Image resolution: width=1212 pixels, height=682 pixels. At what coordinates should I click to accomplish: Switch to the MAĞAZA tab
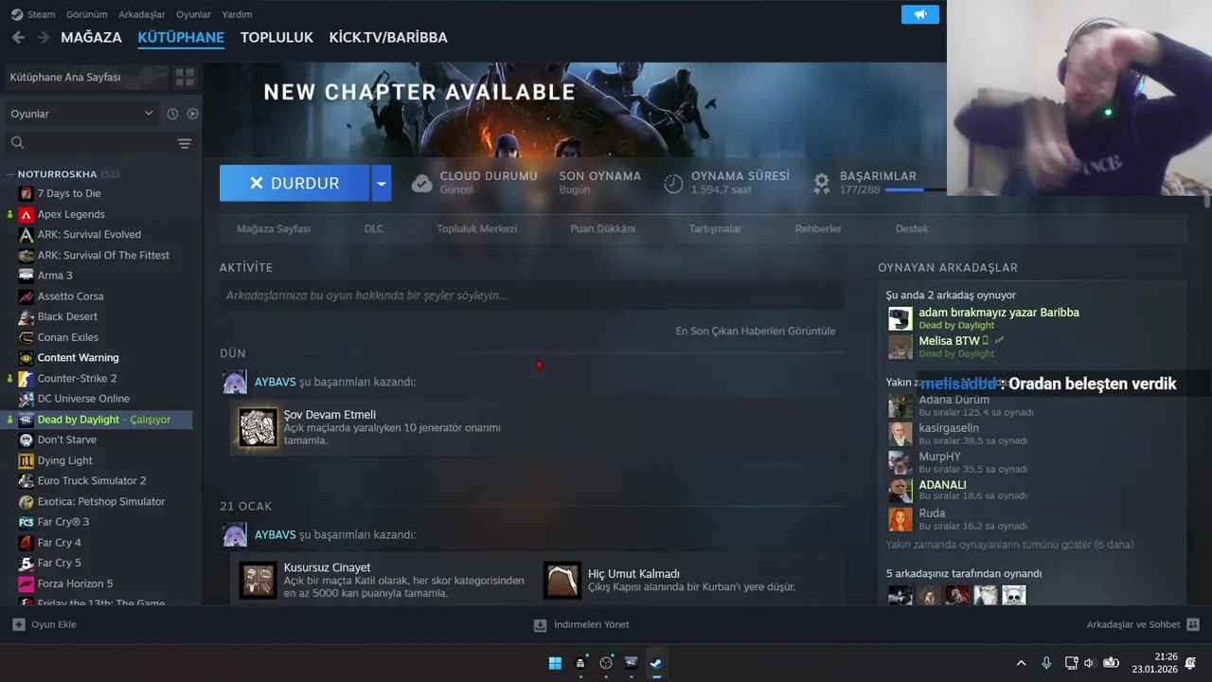click(91, 38)
